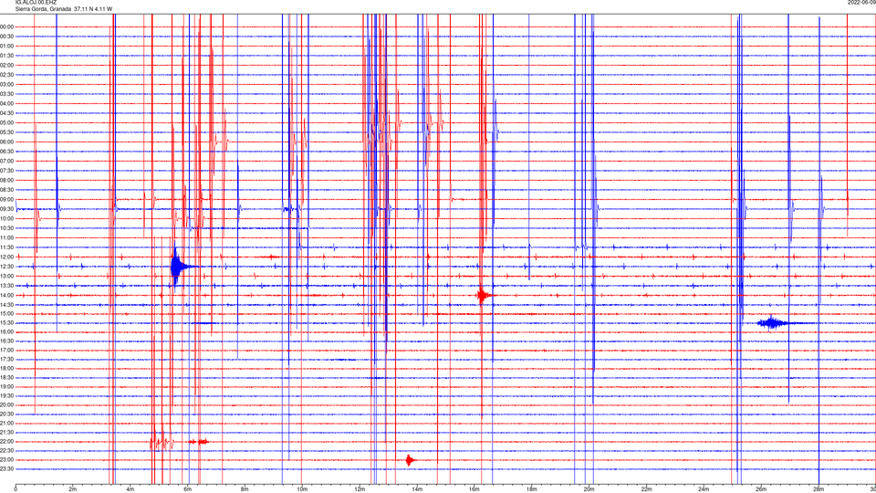Select the 15:00 time row label
This screenshot has height=493, width=876.
tap(7, 313)
